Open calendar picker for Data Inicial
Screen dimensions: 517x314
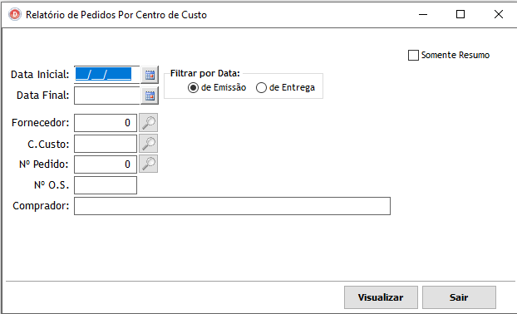(x=150, y=75)
